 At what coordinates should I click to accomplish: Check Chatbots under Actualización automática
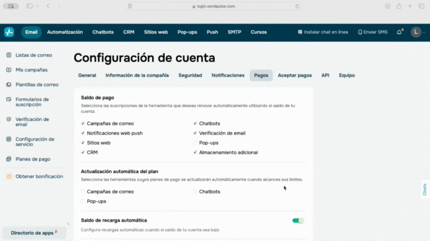195,191
